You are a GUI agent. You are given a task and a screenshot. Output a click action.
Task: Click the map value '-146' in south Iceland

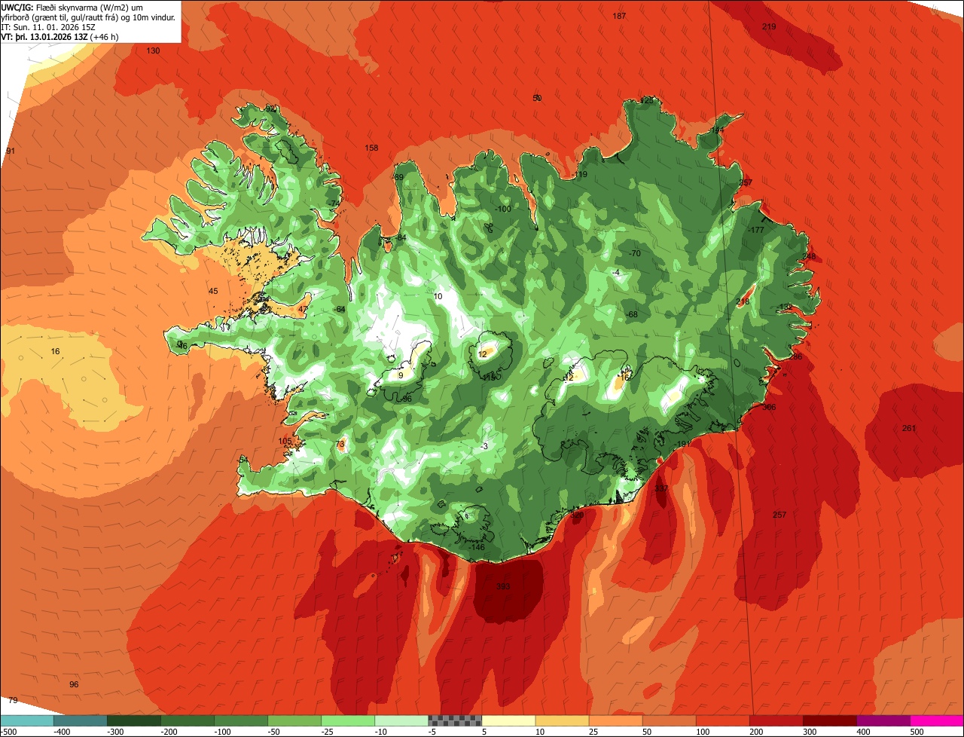pyautogui.click(x=477, y=547)
